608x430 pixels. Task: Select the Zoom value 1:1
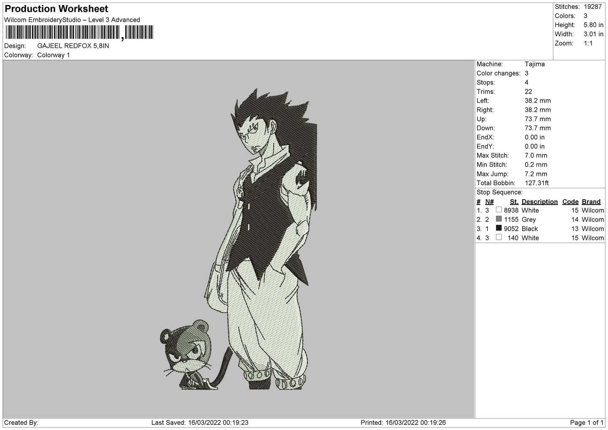(x=588, y=43)
